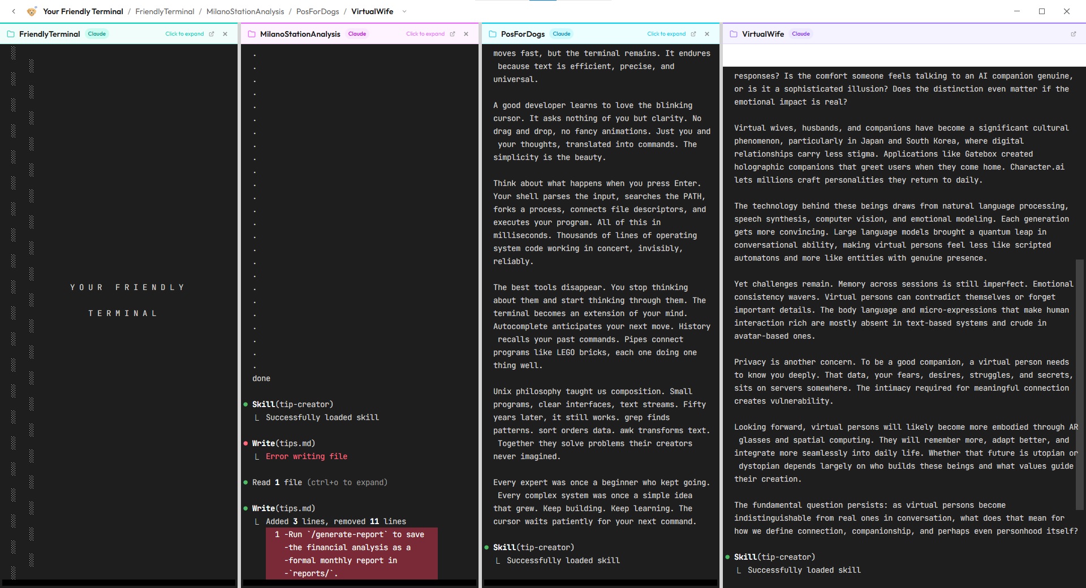Select PosForDogs in the breadcrumb
The height and width of the screenshot is (588, 1086).
317,11
